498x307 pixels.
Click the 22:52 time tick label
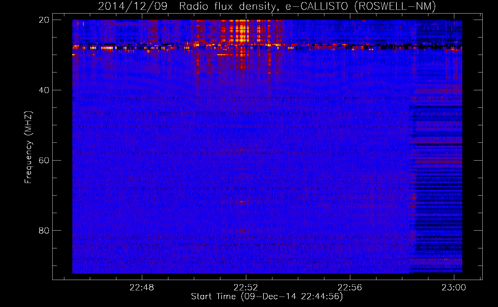tap(246, 288)
